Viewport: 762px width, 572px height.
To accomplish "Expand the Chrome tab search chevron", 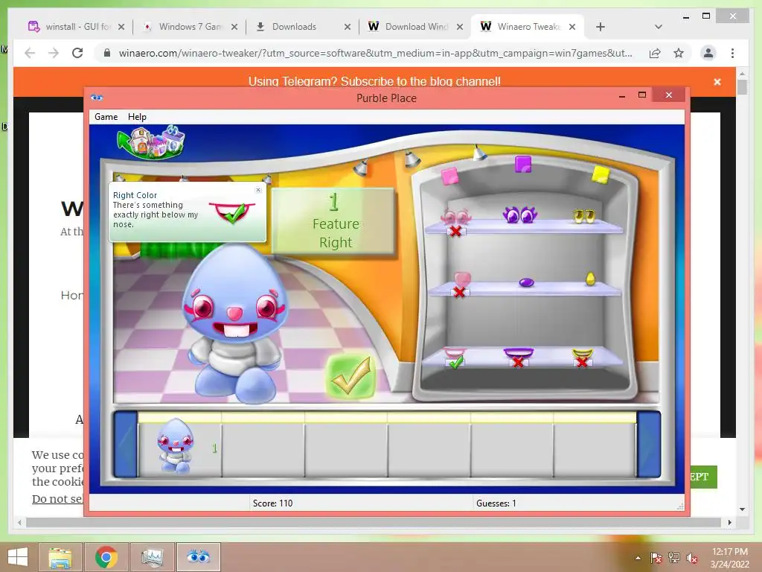I will [x=659, y=27].
